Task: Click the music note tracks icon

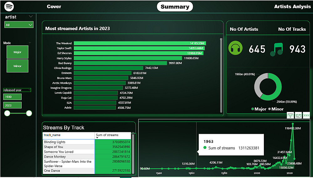Action: point(276,49)
